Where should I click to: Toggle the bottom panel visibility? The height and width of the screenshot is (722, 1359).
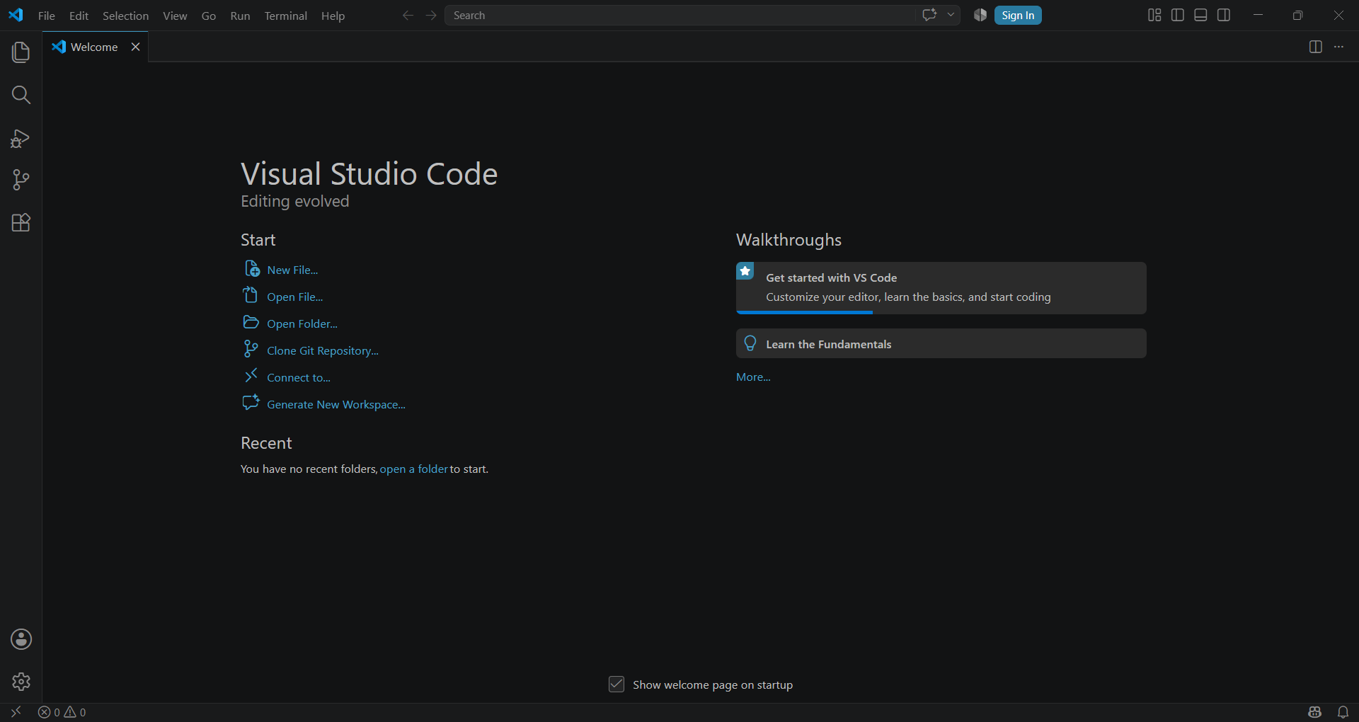[1200, 15]
